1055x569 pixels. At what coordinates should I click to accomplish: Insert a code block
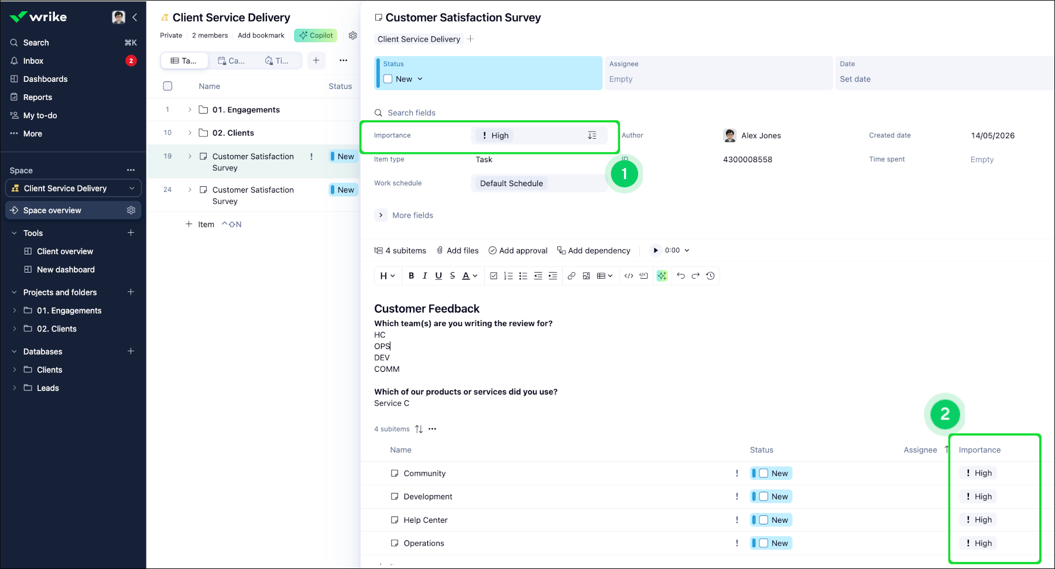[x=643, y=276]
